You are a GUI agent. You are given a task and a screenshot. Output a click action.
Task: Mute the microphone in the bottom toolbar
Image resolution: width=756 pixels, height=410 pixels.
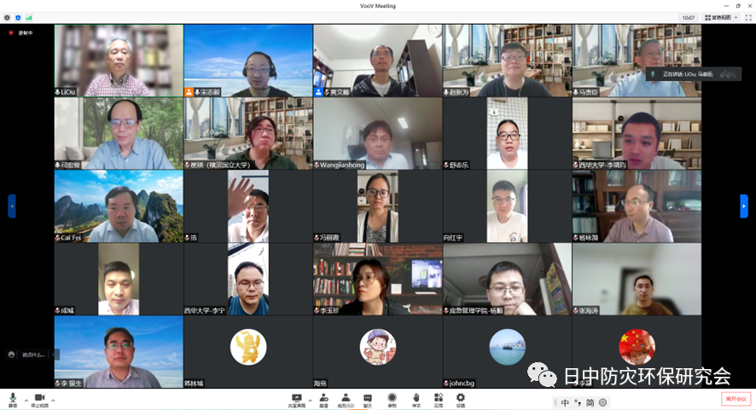pos(13,398)
